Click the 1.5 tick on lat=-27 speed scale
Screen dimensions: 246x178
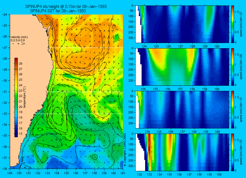(237, 12)
